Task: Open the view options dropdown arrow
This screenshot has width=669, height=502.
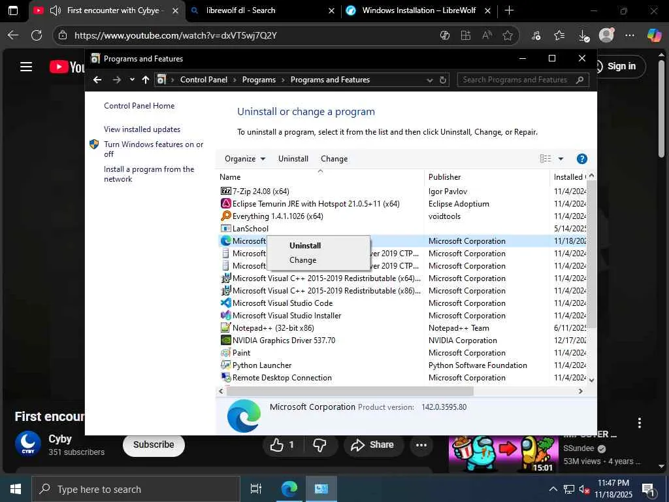Action: [561, 159]
